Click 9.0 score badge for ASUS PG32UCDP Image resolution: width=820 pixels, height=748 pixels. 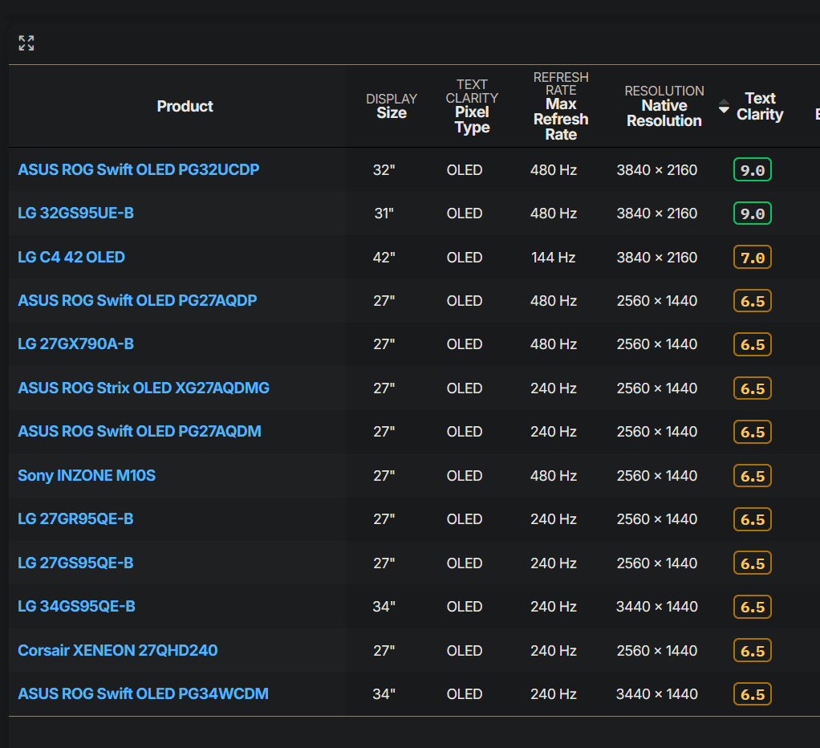click(x=752, y=170)
